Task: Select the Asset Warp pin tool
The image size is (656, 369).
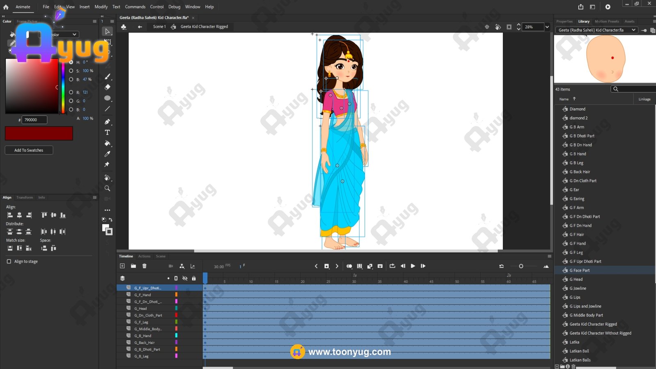Action: (x=107, y=164)
